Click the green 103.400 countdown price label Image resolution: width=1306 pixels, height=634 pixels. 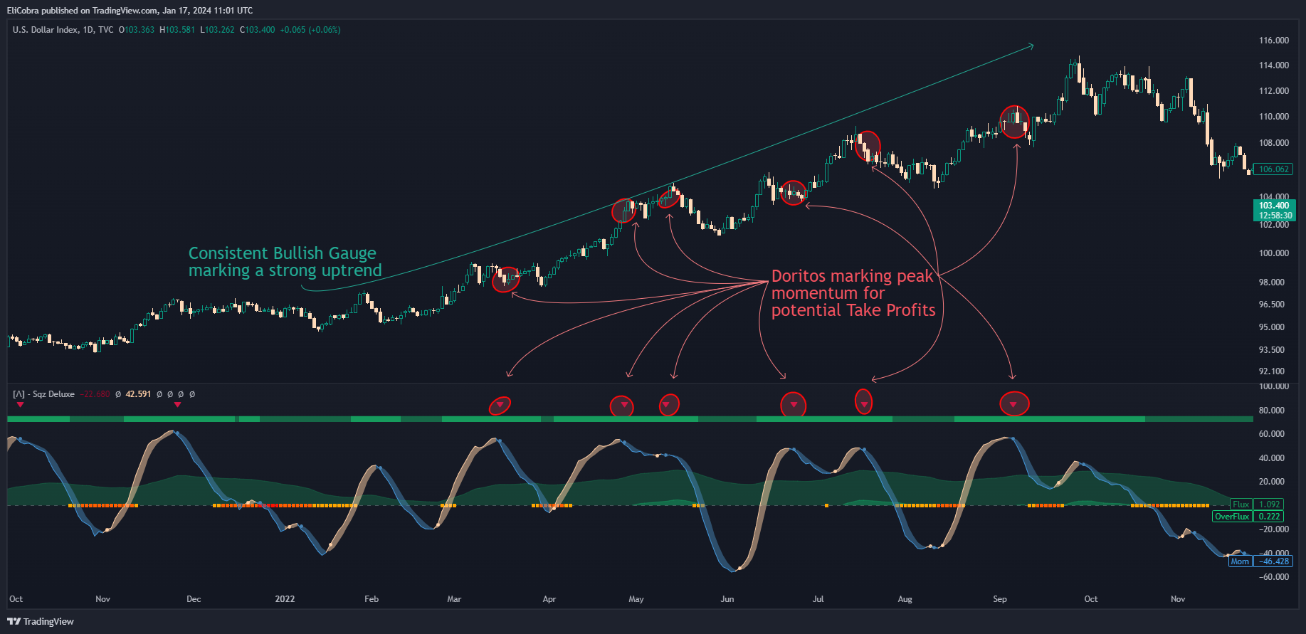pyautogui.click(x=1274, y=211)
